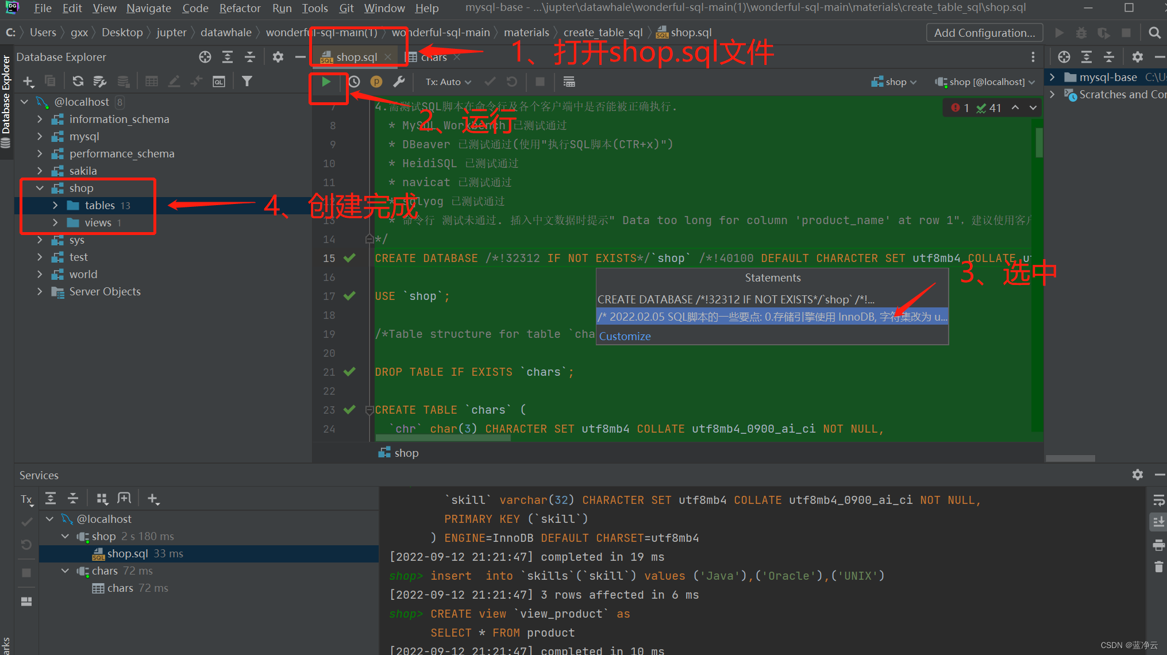Click the editor vertical scrollbar thumb

click(x=1039, y=142)
